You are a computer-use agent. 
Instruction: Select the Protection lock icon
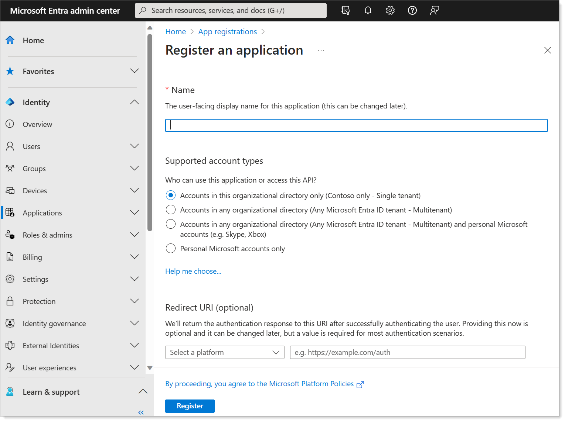(x=10, y=301)
